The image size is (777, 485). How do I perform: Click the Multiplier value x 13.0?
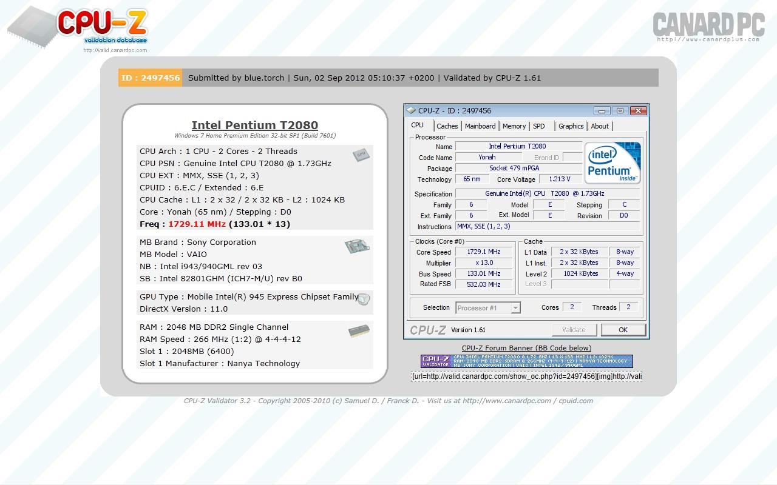pyautogui.click(x=484, y=263)
